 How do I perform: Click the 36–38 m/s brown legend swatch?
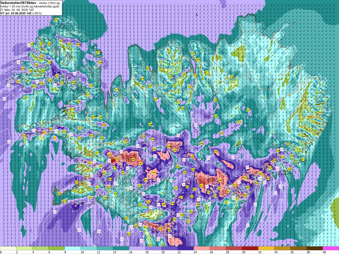(x=299, y=248)
